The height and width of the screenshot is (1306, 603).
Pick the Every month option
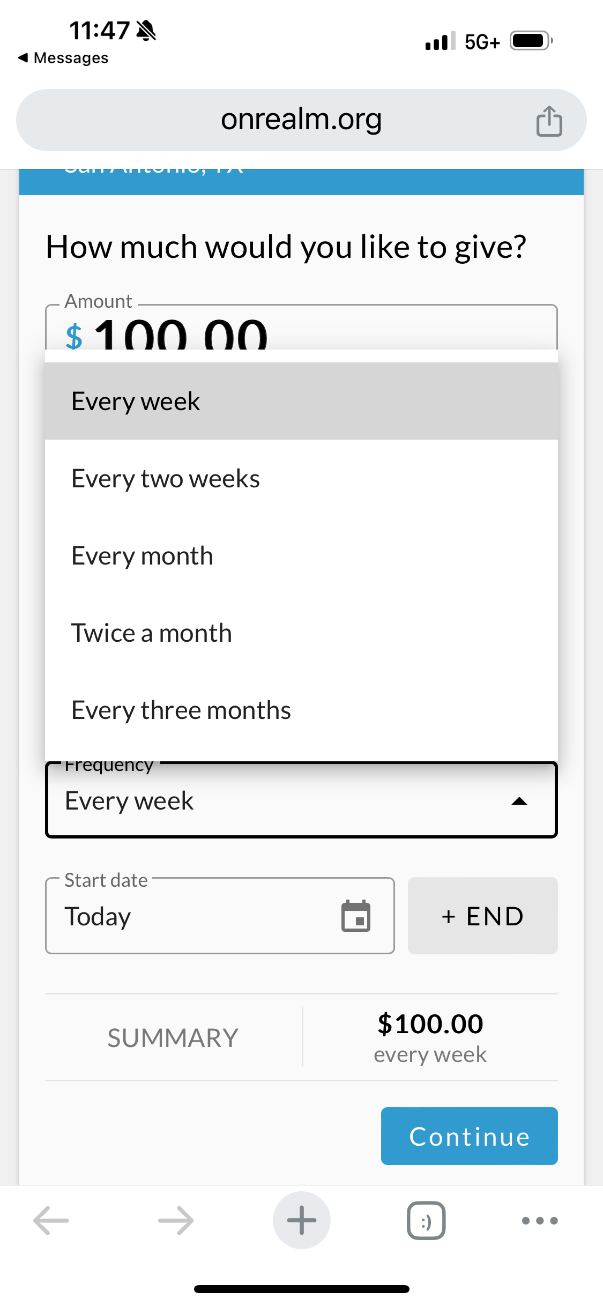pos(301,555)
